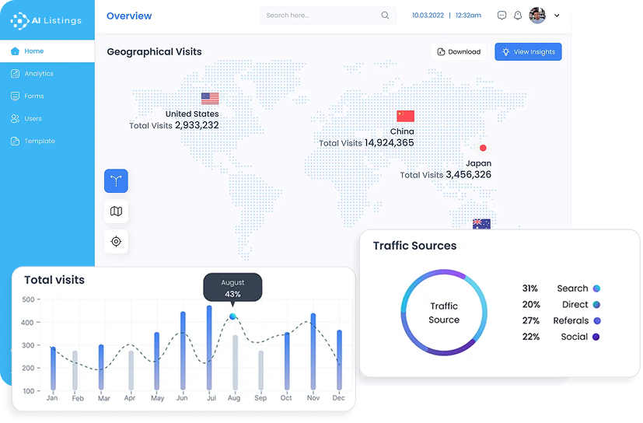Expand the user profile dropdown arrow
Viewport: 643px width, 423px height.
pos(557,16)
